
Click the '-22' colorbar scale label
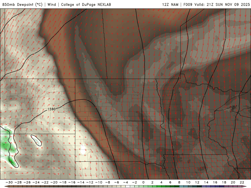45,182
